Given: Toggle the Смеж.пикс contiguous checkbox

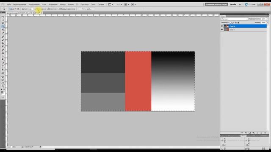Looking at the screenshot, I should [48, 9].
